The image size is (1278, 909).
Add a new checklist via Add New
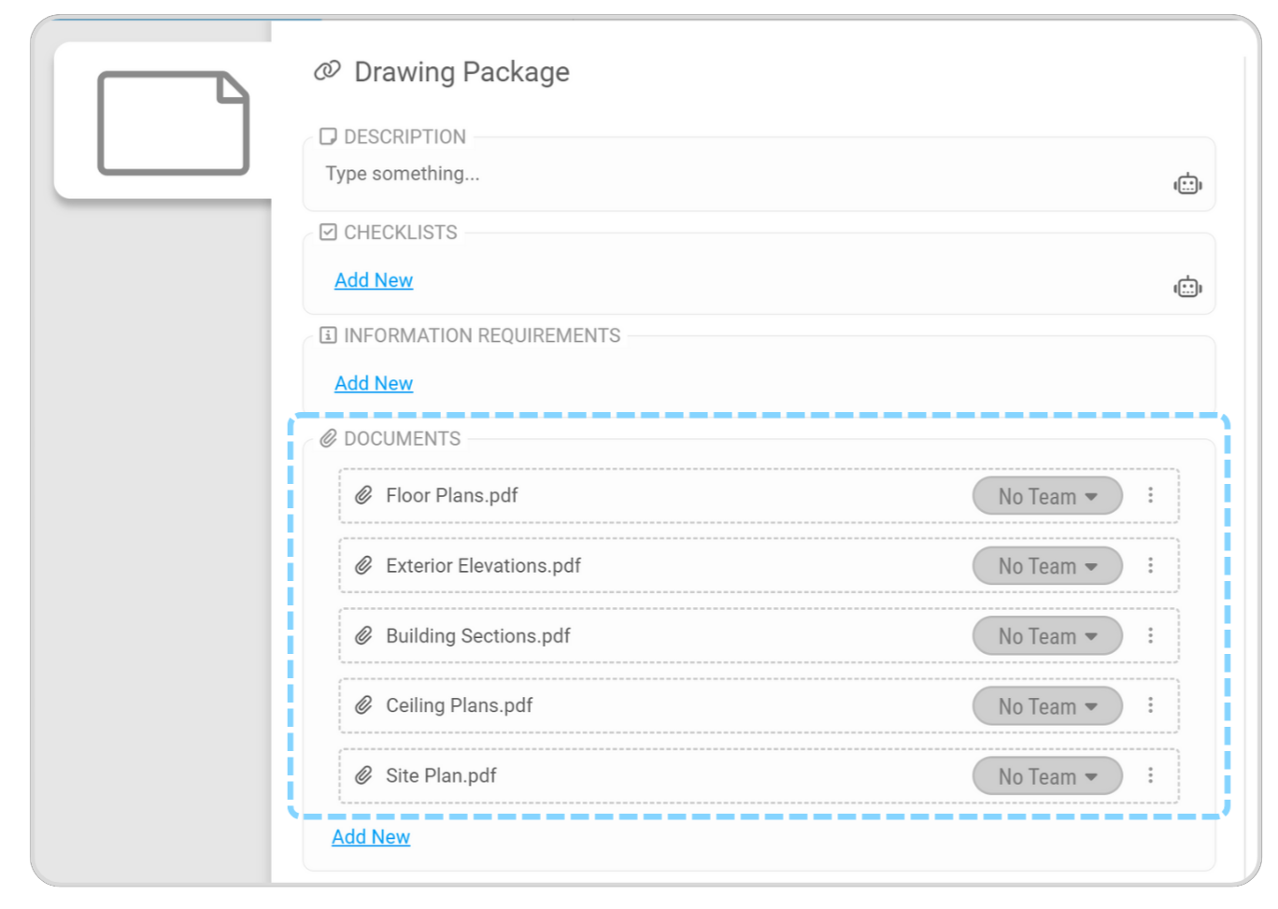click(x=374, y=280)
